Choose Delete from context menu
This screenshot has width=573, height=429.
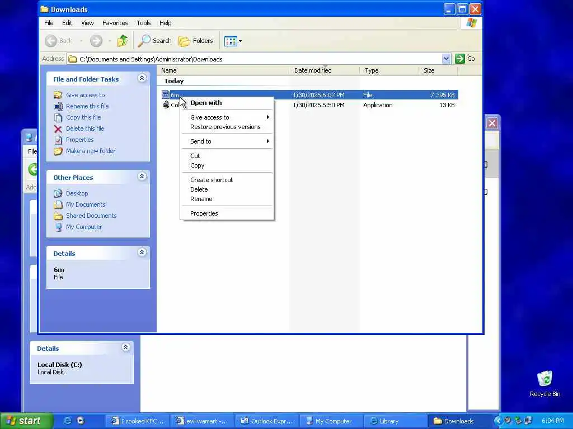click(x=227, y=189)
